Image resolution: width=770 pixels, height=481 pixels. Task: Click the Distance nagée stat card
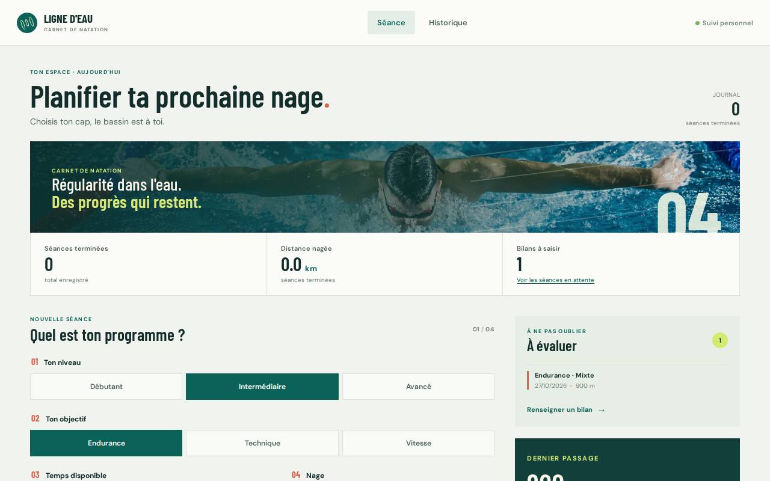coord(384,264)
